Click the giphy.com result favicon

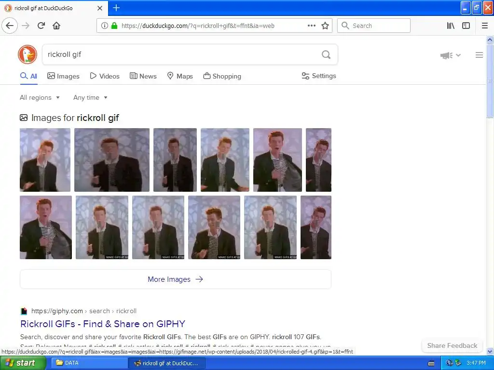coord(24,311)
